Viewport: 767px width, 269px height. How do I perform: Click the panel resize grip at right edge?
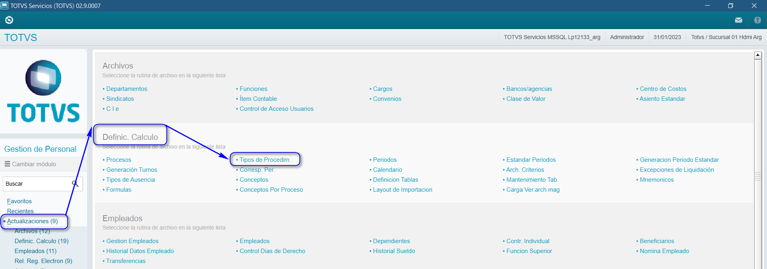pos(758,177)
